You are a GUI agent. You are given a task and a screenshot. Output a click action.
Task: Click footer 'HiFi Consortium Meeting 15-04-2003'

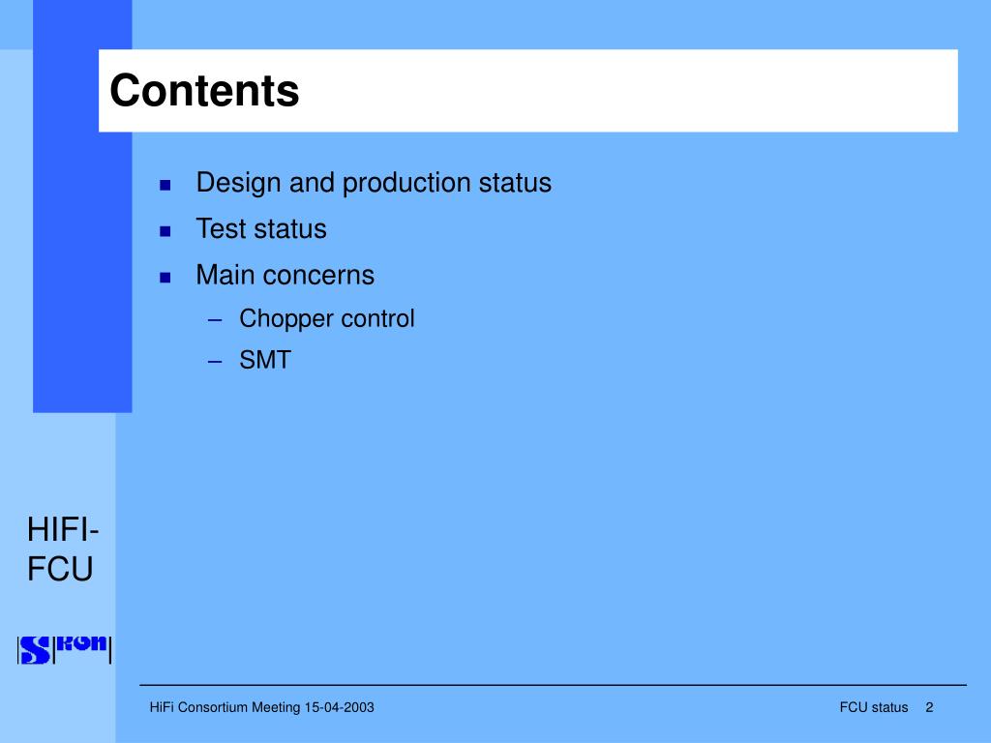pyautogui.click(x=261, y=707)
